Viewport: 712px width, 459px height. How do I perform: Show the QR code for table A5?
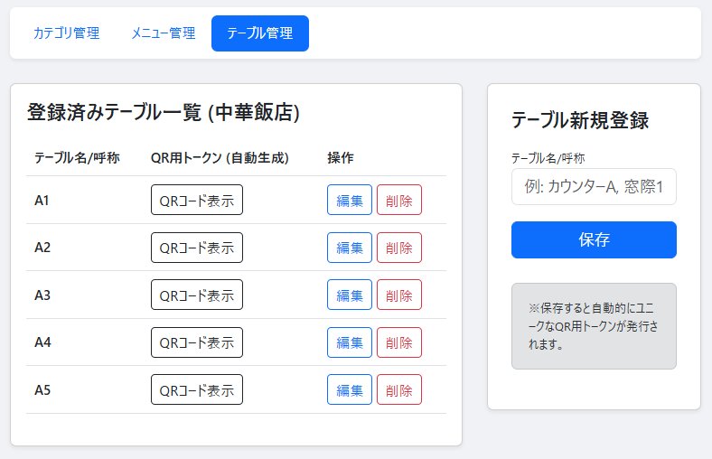[x=196, y=389]
